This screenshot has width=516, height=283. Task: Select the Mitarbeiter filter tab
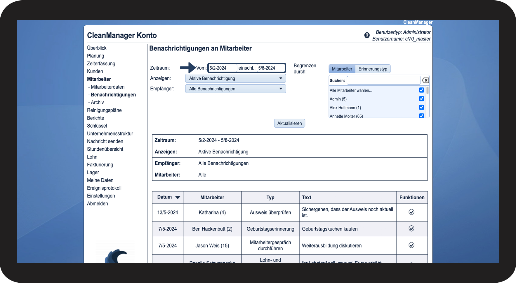342,69
